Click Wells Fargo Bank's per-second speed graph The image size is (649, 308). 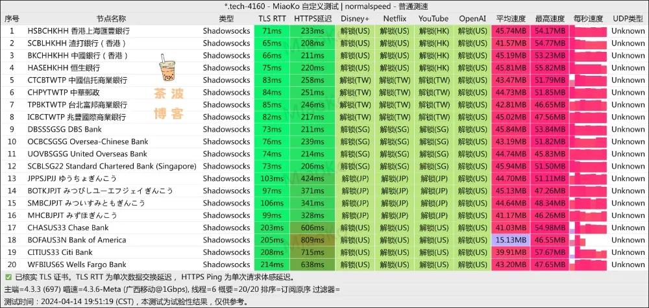pos(588,265)
